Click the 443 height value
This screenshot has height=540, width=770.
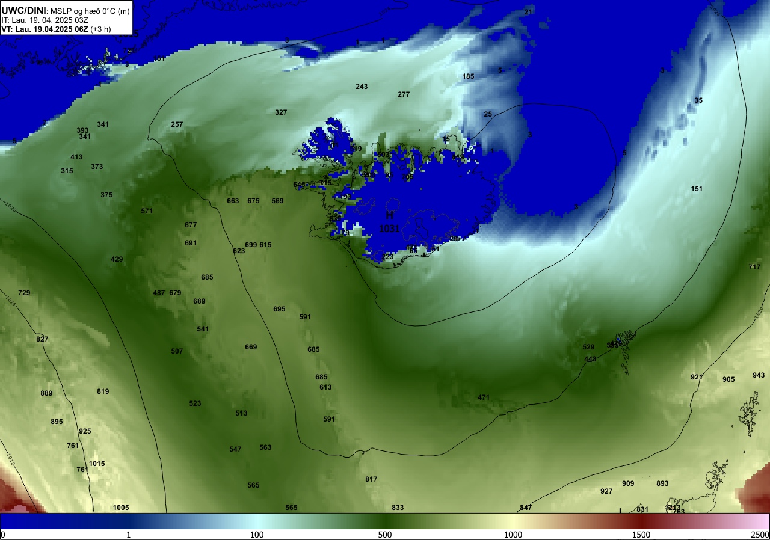click(590, 359)
